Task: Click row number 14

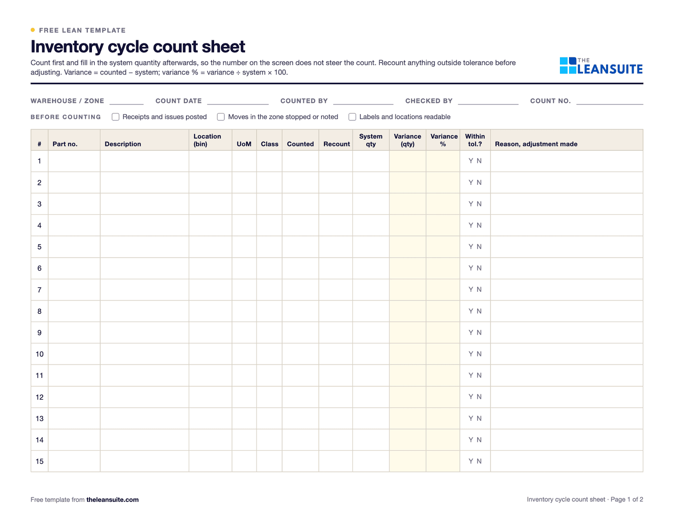Action: click(39, 440)
